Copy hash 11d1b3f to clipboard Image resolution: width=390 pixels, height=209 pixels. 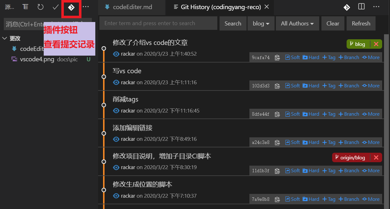(277, 171)
